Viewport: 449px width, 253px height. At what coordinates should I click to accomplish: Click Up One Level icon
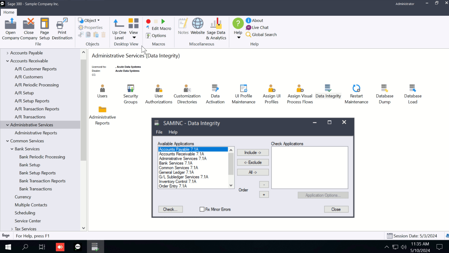(119, 29)
